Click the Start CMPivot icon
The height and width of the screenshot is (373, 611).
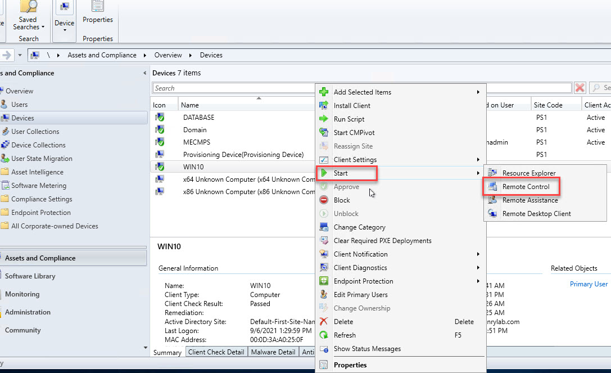[x=323, y=133]
